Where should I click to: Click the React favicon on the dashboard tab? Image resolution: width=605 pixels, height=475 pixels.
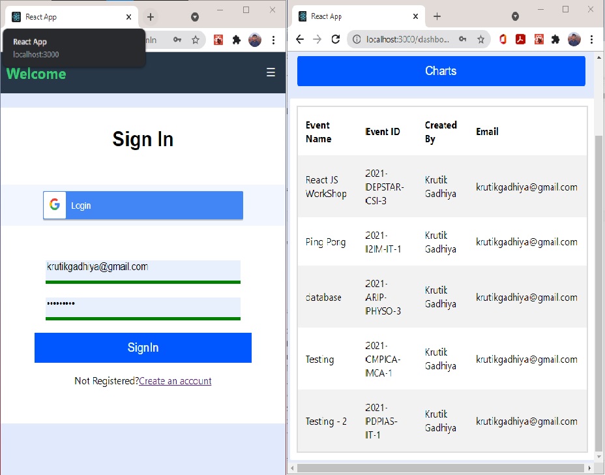tap(301, 16)
